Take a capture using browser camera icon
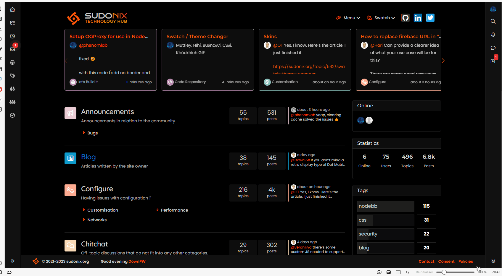502x276 pixels. [379, 272]
